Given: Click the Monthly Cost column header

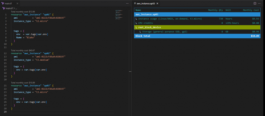Looking at the screenshot, I should (251, 10).
